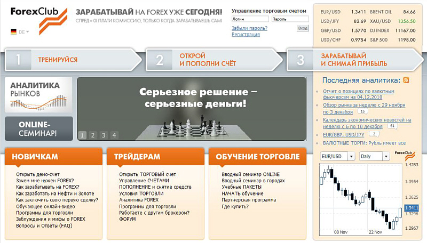The height and width of the screenshot is (243, 427).
Task: Open the Обучение торговле section header
Action: click(258, 157)
